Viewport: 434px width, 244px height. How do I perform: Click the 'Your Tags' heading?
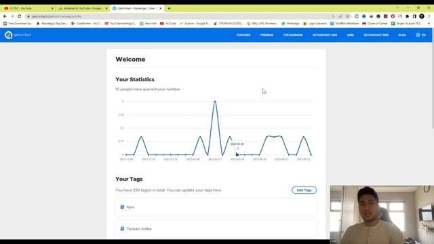click(x=129, y=179)
